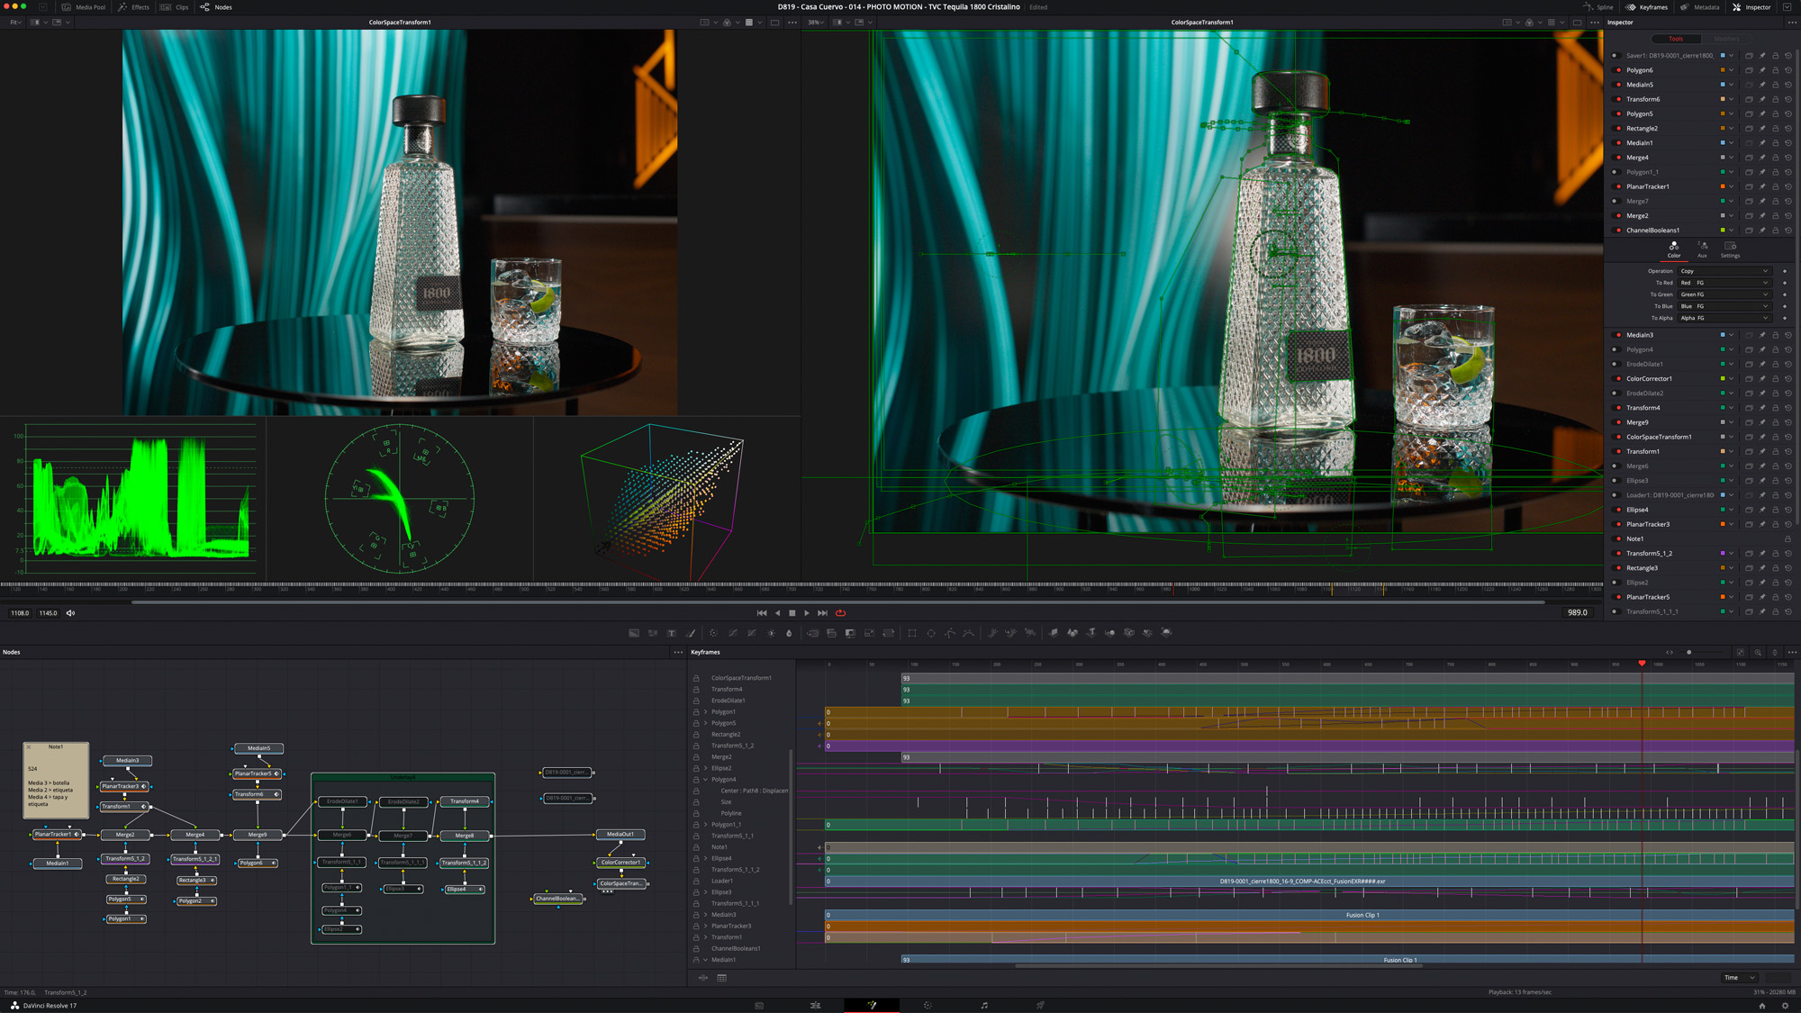
Task: Add an Ellipse mask from toolbar
Action: coord(931,633)
